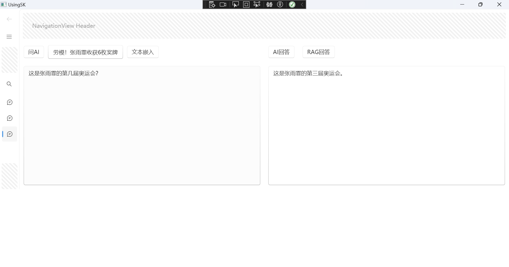
Task: Toggle the green Hot Reload on save indicator
Action: [x=292, y=4]
